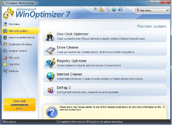Click 'Analyze file arrangements' text

(103, 92)
